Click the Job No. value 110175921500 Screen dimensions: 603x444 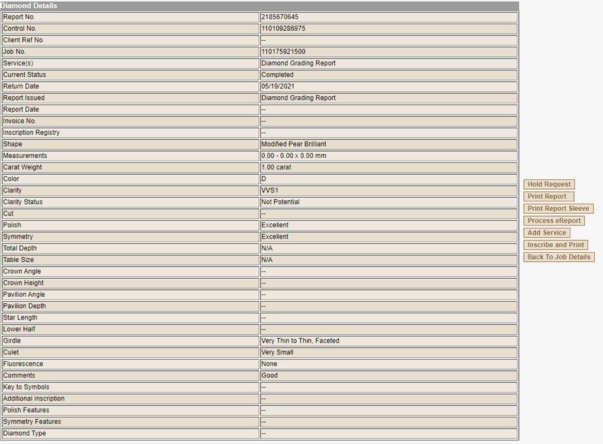(283, 52)
